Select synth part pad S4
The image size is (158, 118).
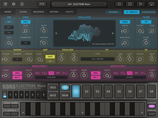click(108, 91)
